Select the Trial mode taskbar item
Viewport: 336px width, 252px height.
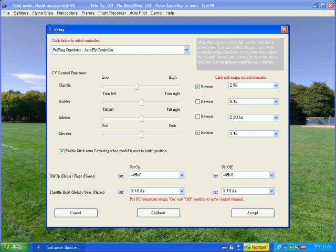(59, 247)
